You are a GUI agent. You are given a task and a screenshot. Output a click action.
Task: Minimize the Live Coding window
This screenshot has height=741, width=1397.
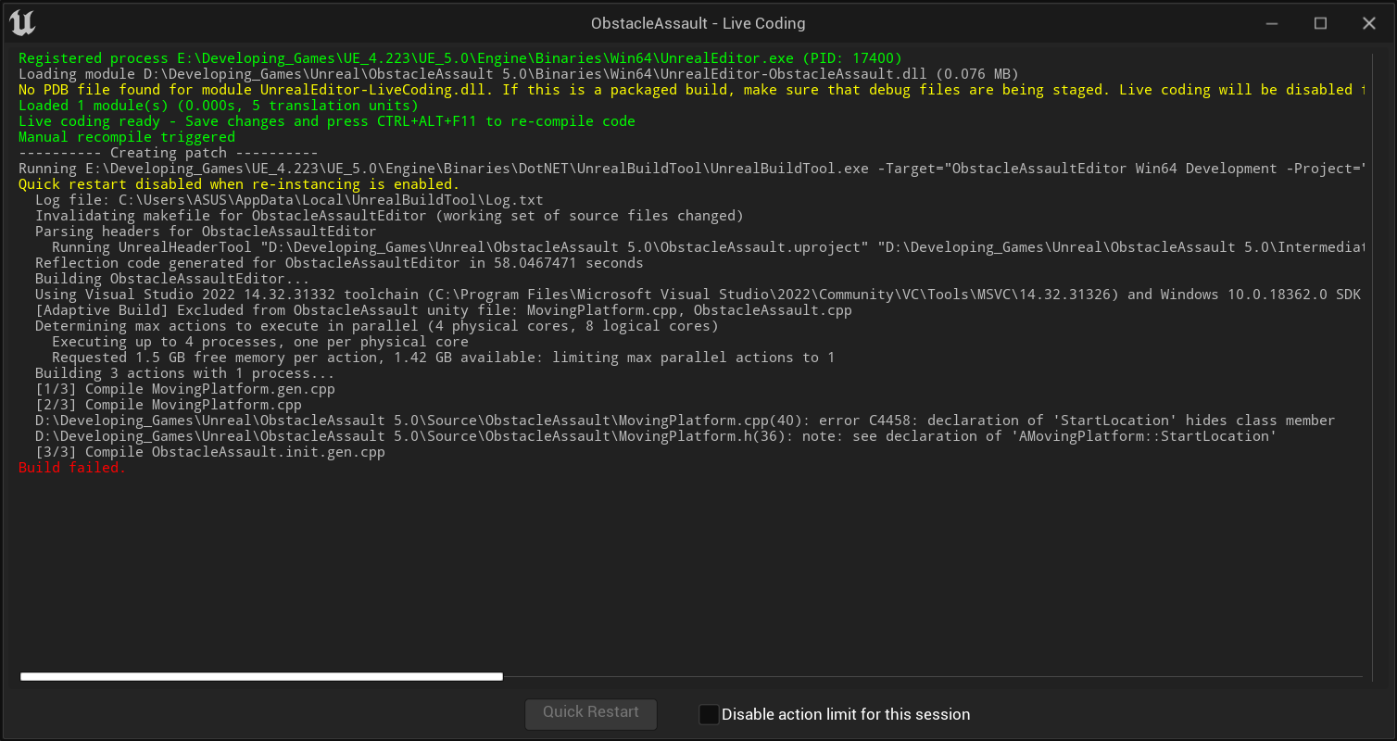click(x=1273, y=23)
